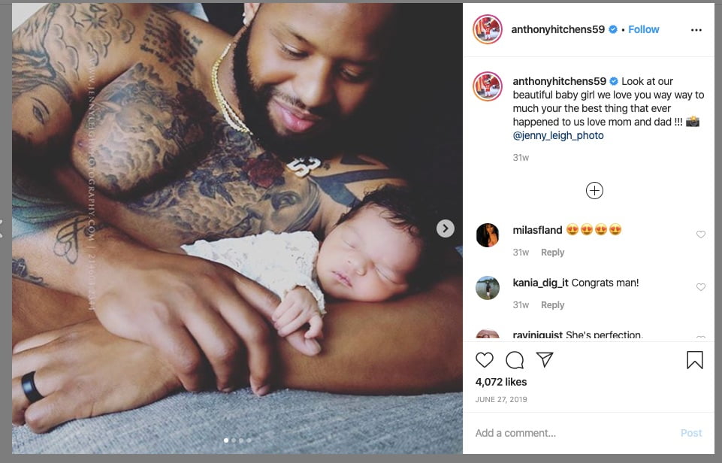Go to next photo with right arrow
722x463 pixels.
[446, 228]
